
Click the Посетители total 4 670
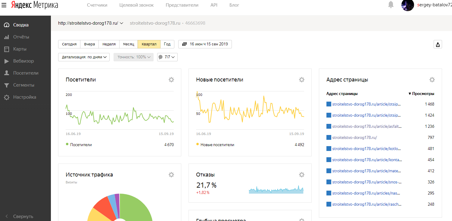(169, 145)
